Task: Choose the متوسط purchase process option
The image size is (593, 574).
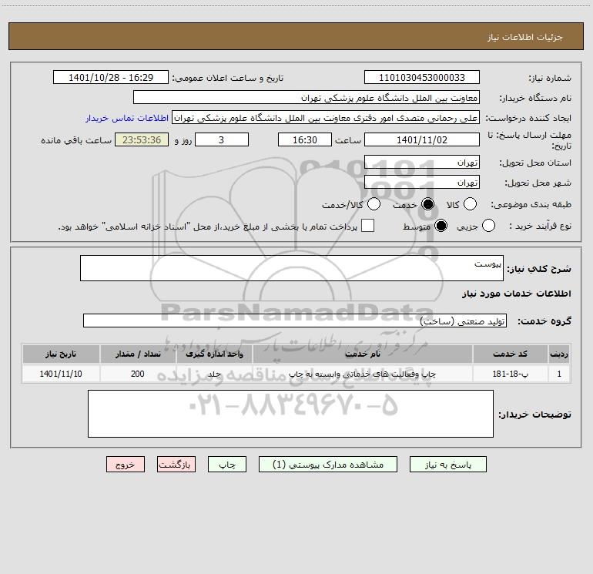Action: (441, 226)
